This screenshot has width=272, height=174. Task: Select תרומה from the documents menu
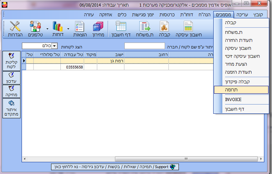pos(241,90)
